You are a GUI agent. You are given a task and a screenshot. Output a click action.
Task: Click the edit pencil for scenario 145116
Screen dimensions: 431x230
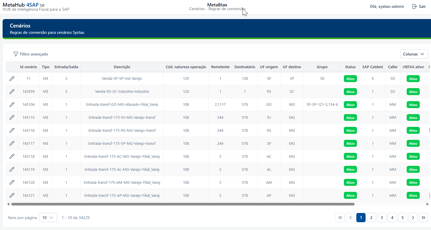point(12,130)
